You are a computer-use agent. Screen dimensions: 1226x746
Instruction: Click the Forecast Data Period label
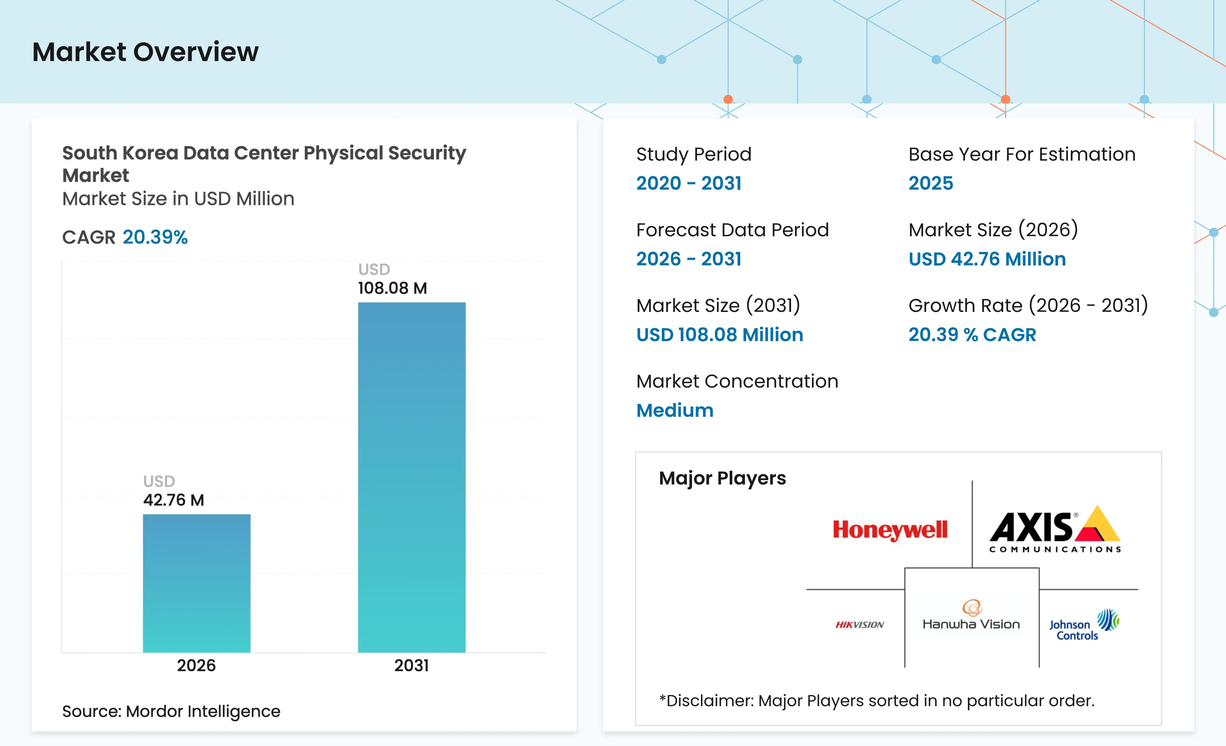coord(733,230)
